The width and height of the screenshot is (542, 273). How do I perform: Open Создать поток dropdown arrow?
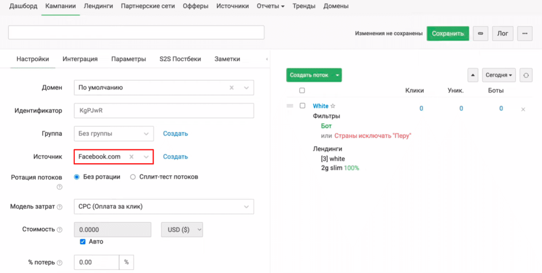tap(337, 75)
